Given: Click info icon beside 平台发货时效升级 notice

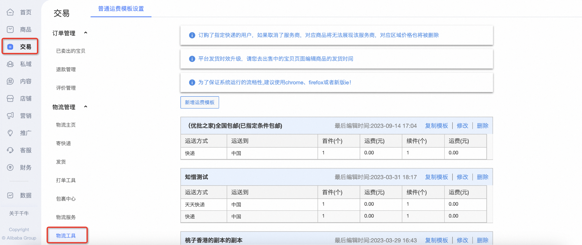Looking at the screenshot, I should (192, 59).
